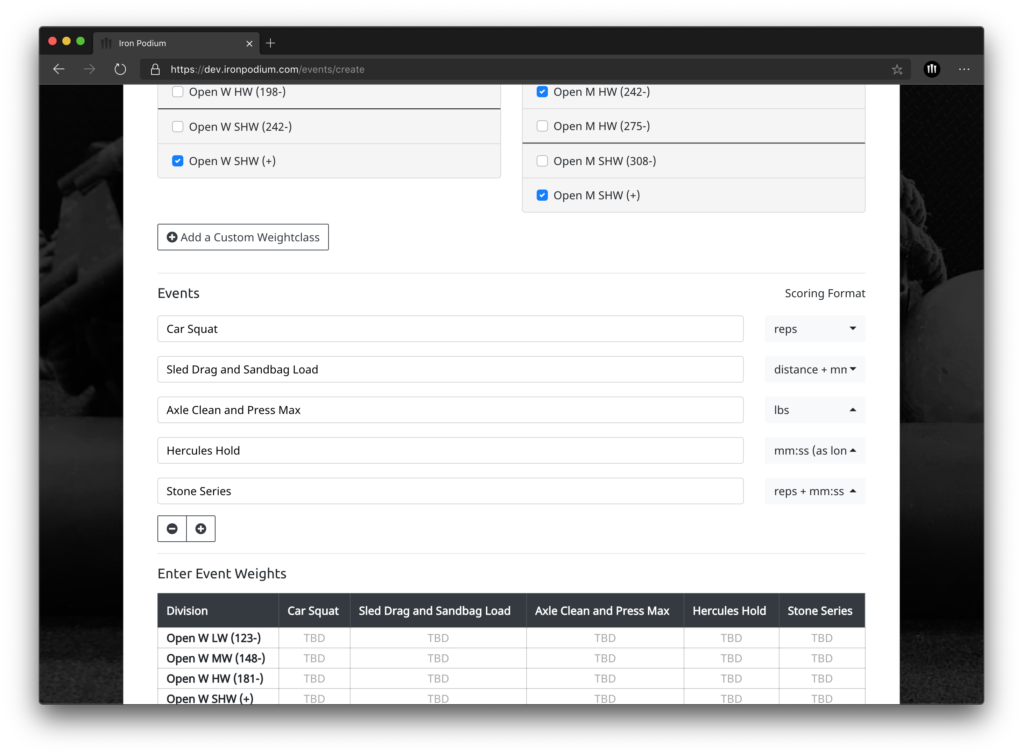Image resolution: width=1023 pixels, height=756 pixels.
Task: Click Open W HW (181-) division row label
Action: tap(215, 678)
